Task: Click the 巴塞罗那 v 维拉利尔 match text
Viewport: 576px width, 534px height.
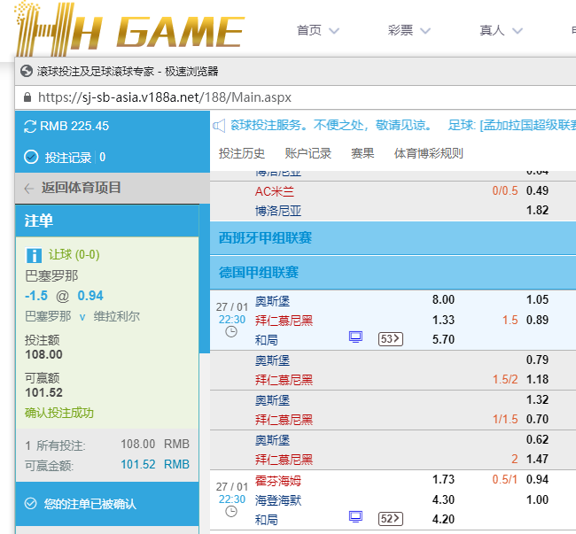Action: pos(82,316)
